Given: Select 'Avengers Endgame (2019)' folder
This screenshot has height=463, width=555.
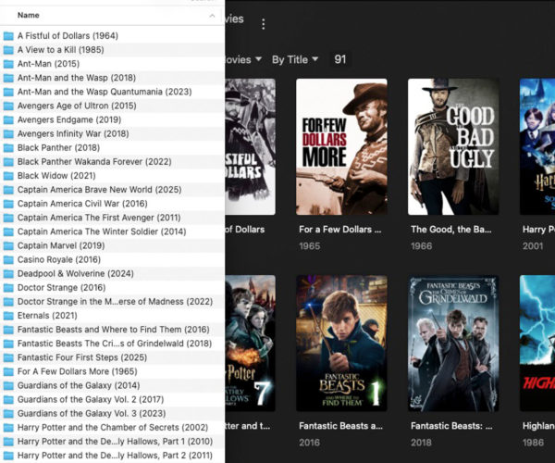Looking at the screenshot, I should (112, 119).
